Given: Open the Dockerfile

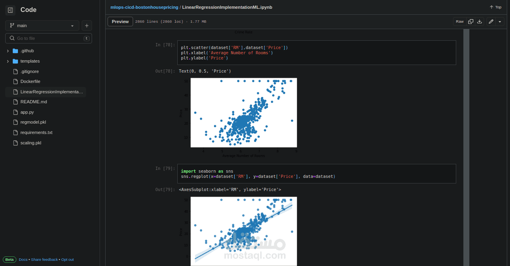Looking at the screenshot, I should [30, 81].
